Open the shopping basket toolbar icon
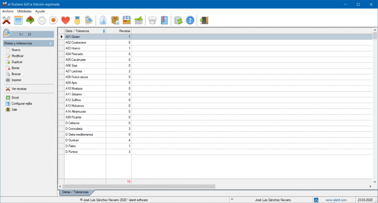 139,20
